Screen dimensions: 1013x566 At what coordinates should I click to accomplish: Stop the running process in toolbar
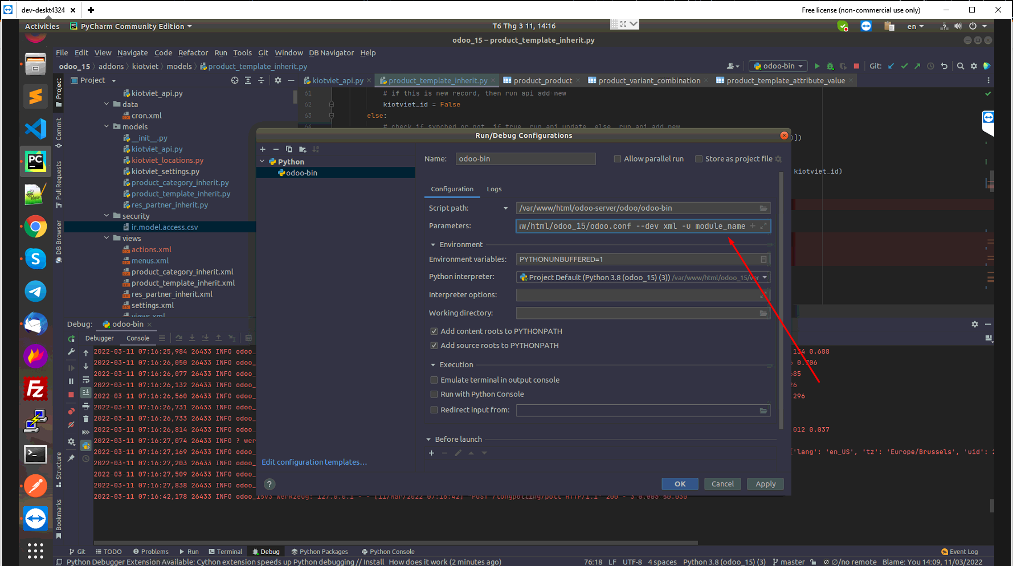tap(856, 66)
